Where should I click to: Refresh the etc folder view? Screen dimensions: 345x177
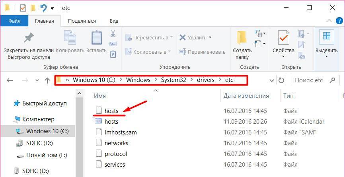pyautogui.click(x=281, y=80)
